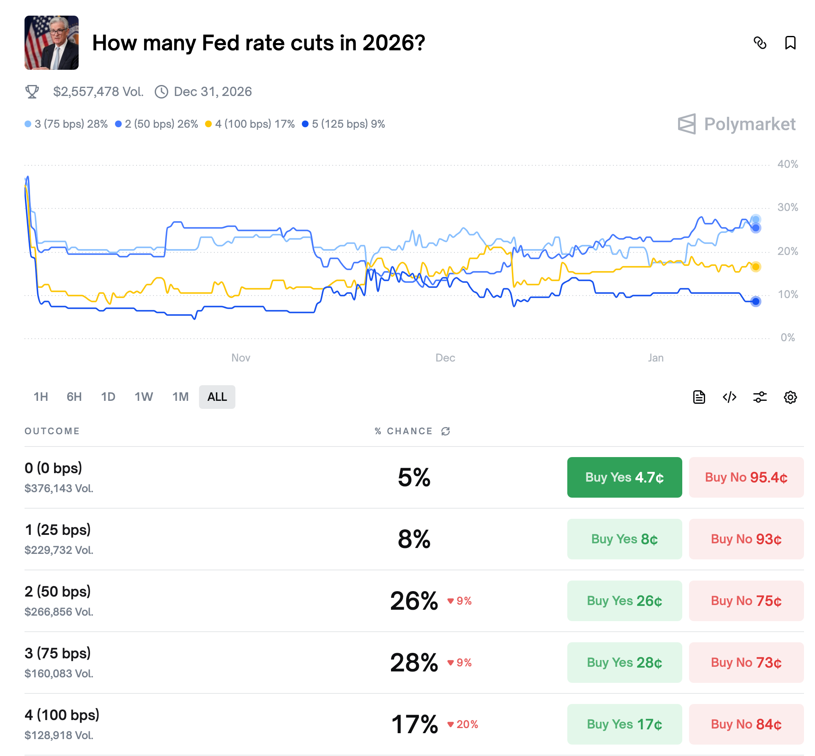Open chart display options via sliders icon
The height and width of the screenshot is (756, 815).
tap(760, 397)
